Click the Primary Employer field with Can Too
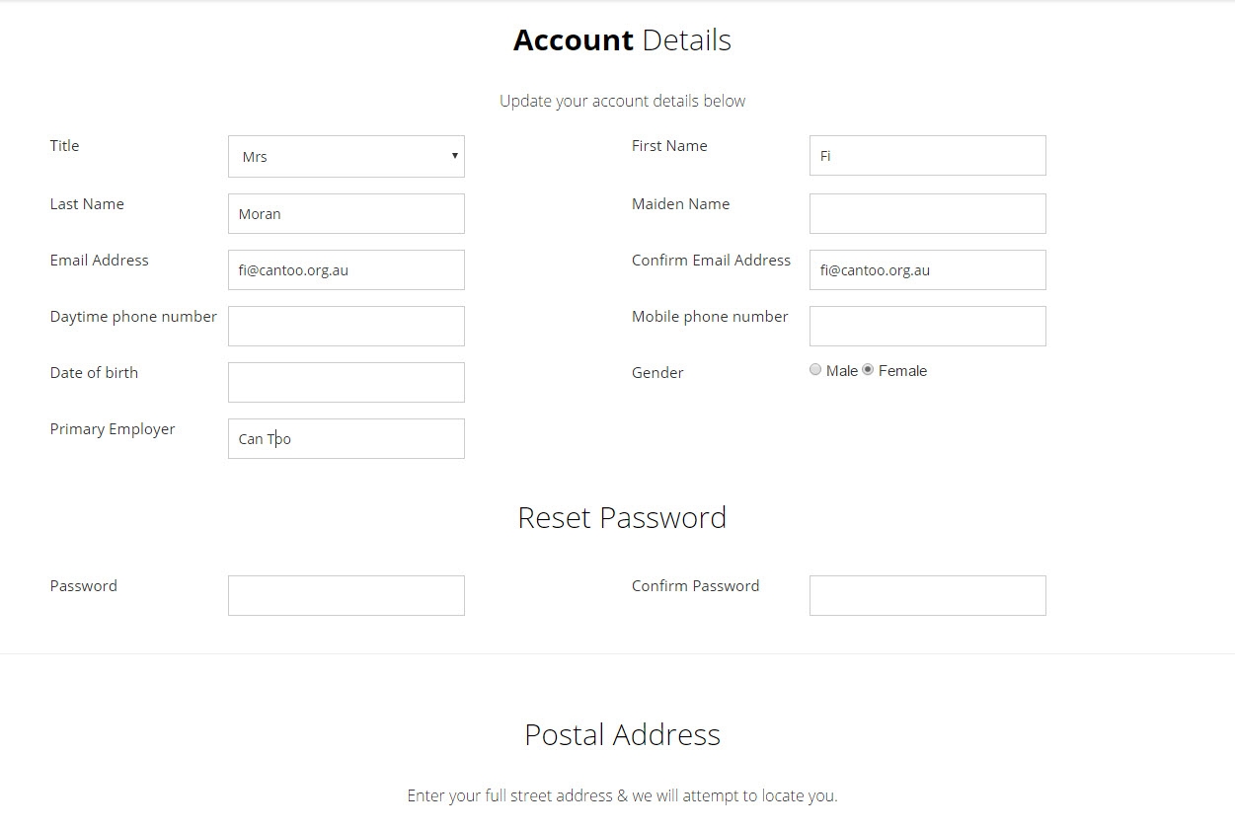 (x=346, y=438)
